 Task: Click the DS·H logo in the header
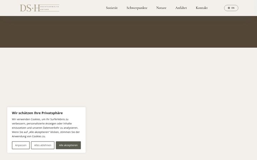[x=40, y=8]
